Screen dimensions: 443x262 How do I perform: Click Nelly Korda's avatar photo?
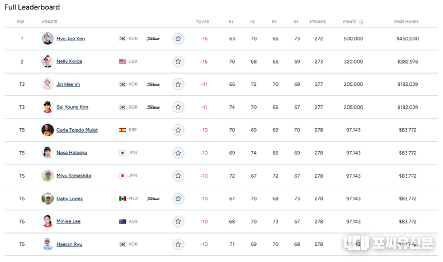[x=47, y=61]
